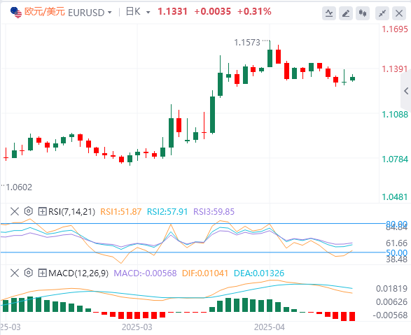The image size is (411, 335).
Task: Click the 1.1088 price axis label
Action: (x=395, y=115)
